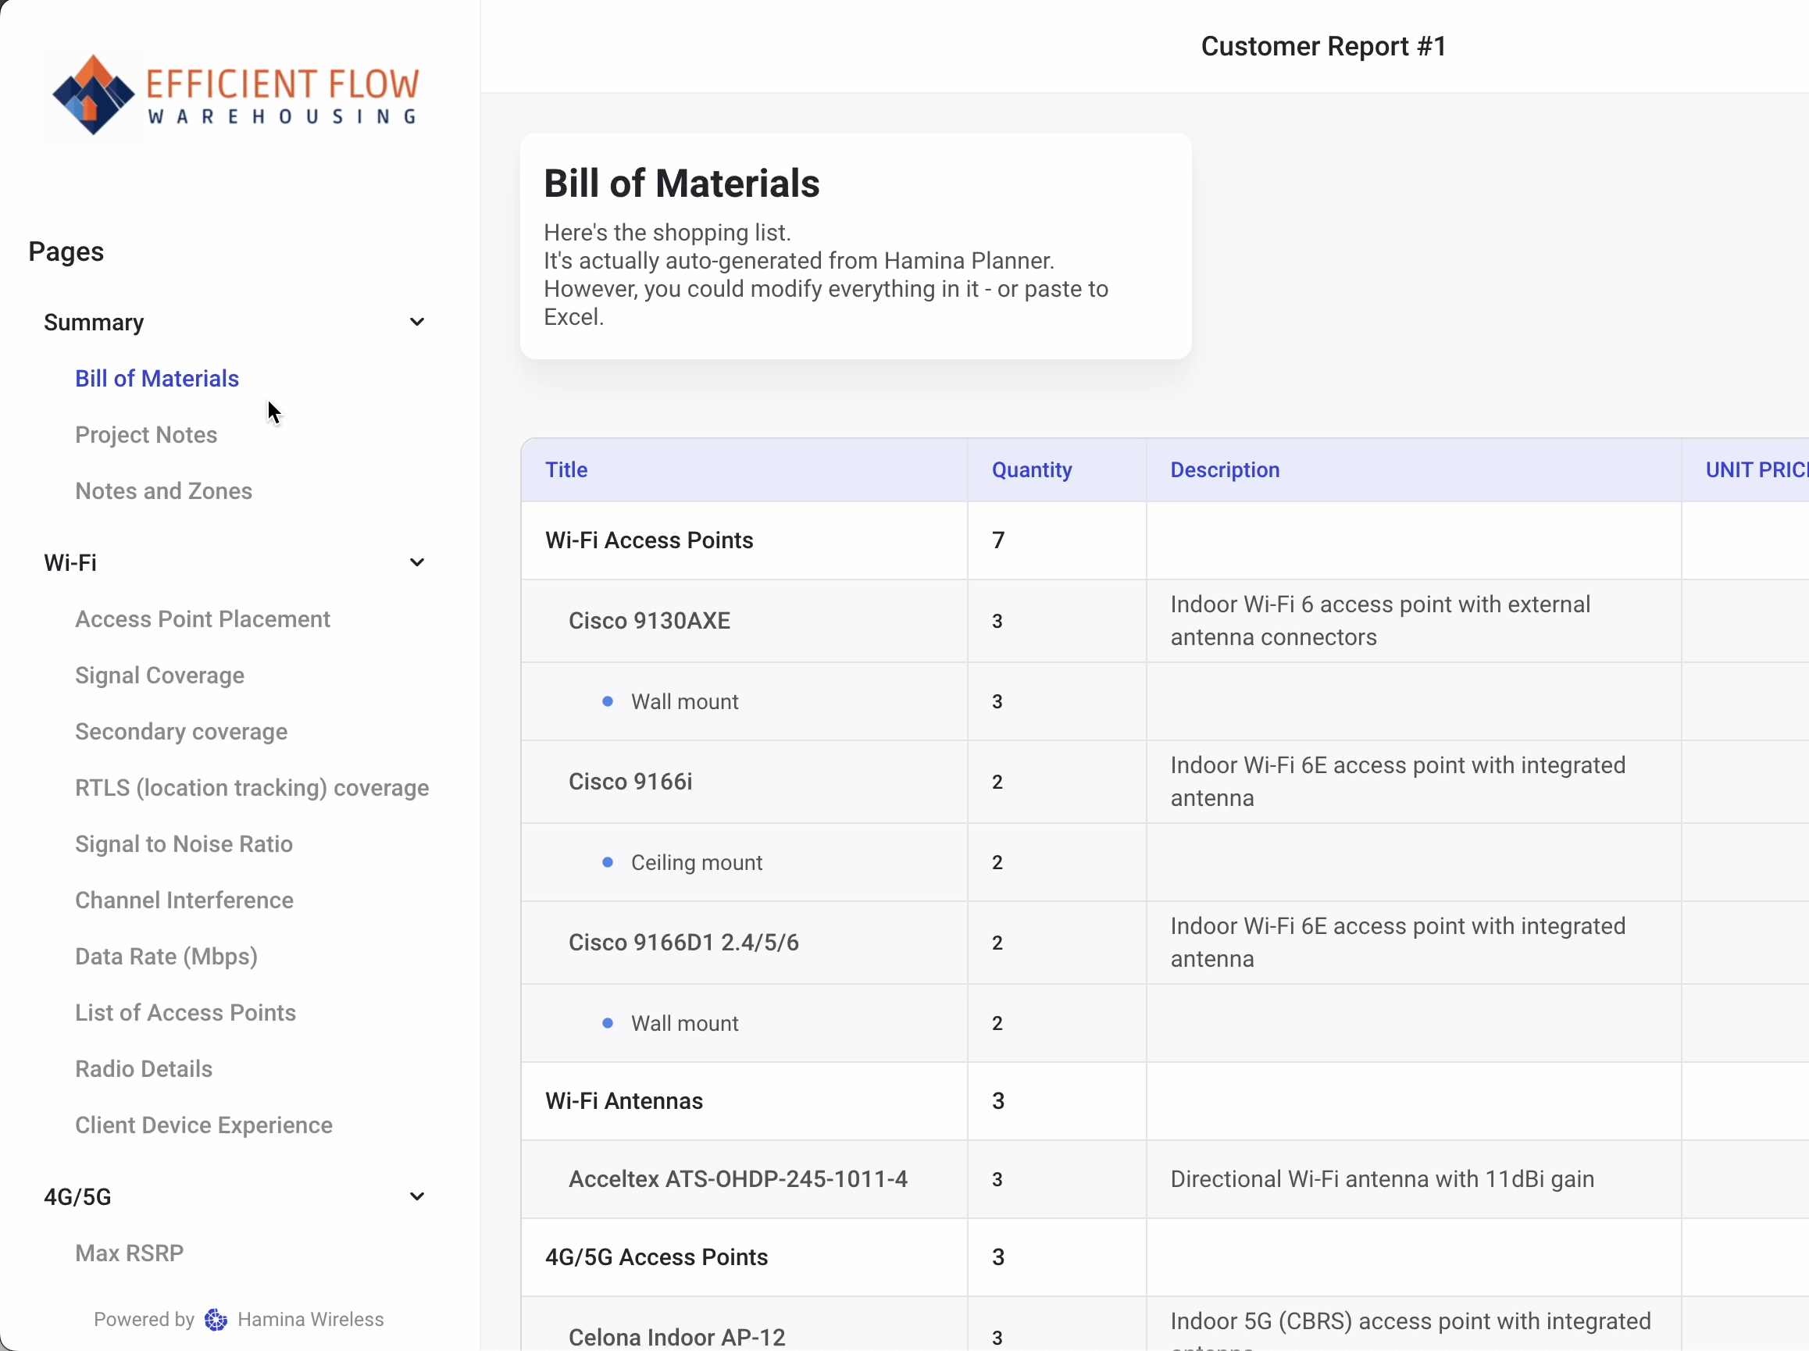Open the Channel Interference page
1809x1351 pixels.
coord(184,900)
